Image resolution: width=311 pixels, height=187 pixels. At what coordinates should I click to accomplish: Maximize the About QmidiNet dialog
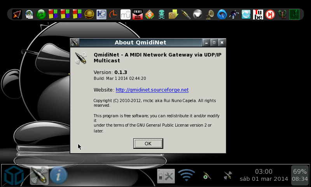pos(214,42)
